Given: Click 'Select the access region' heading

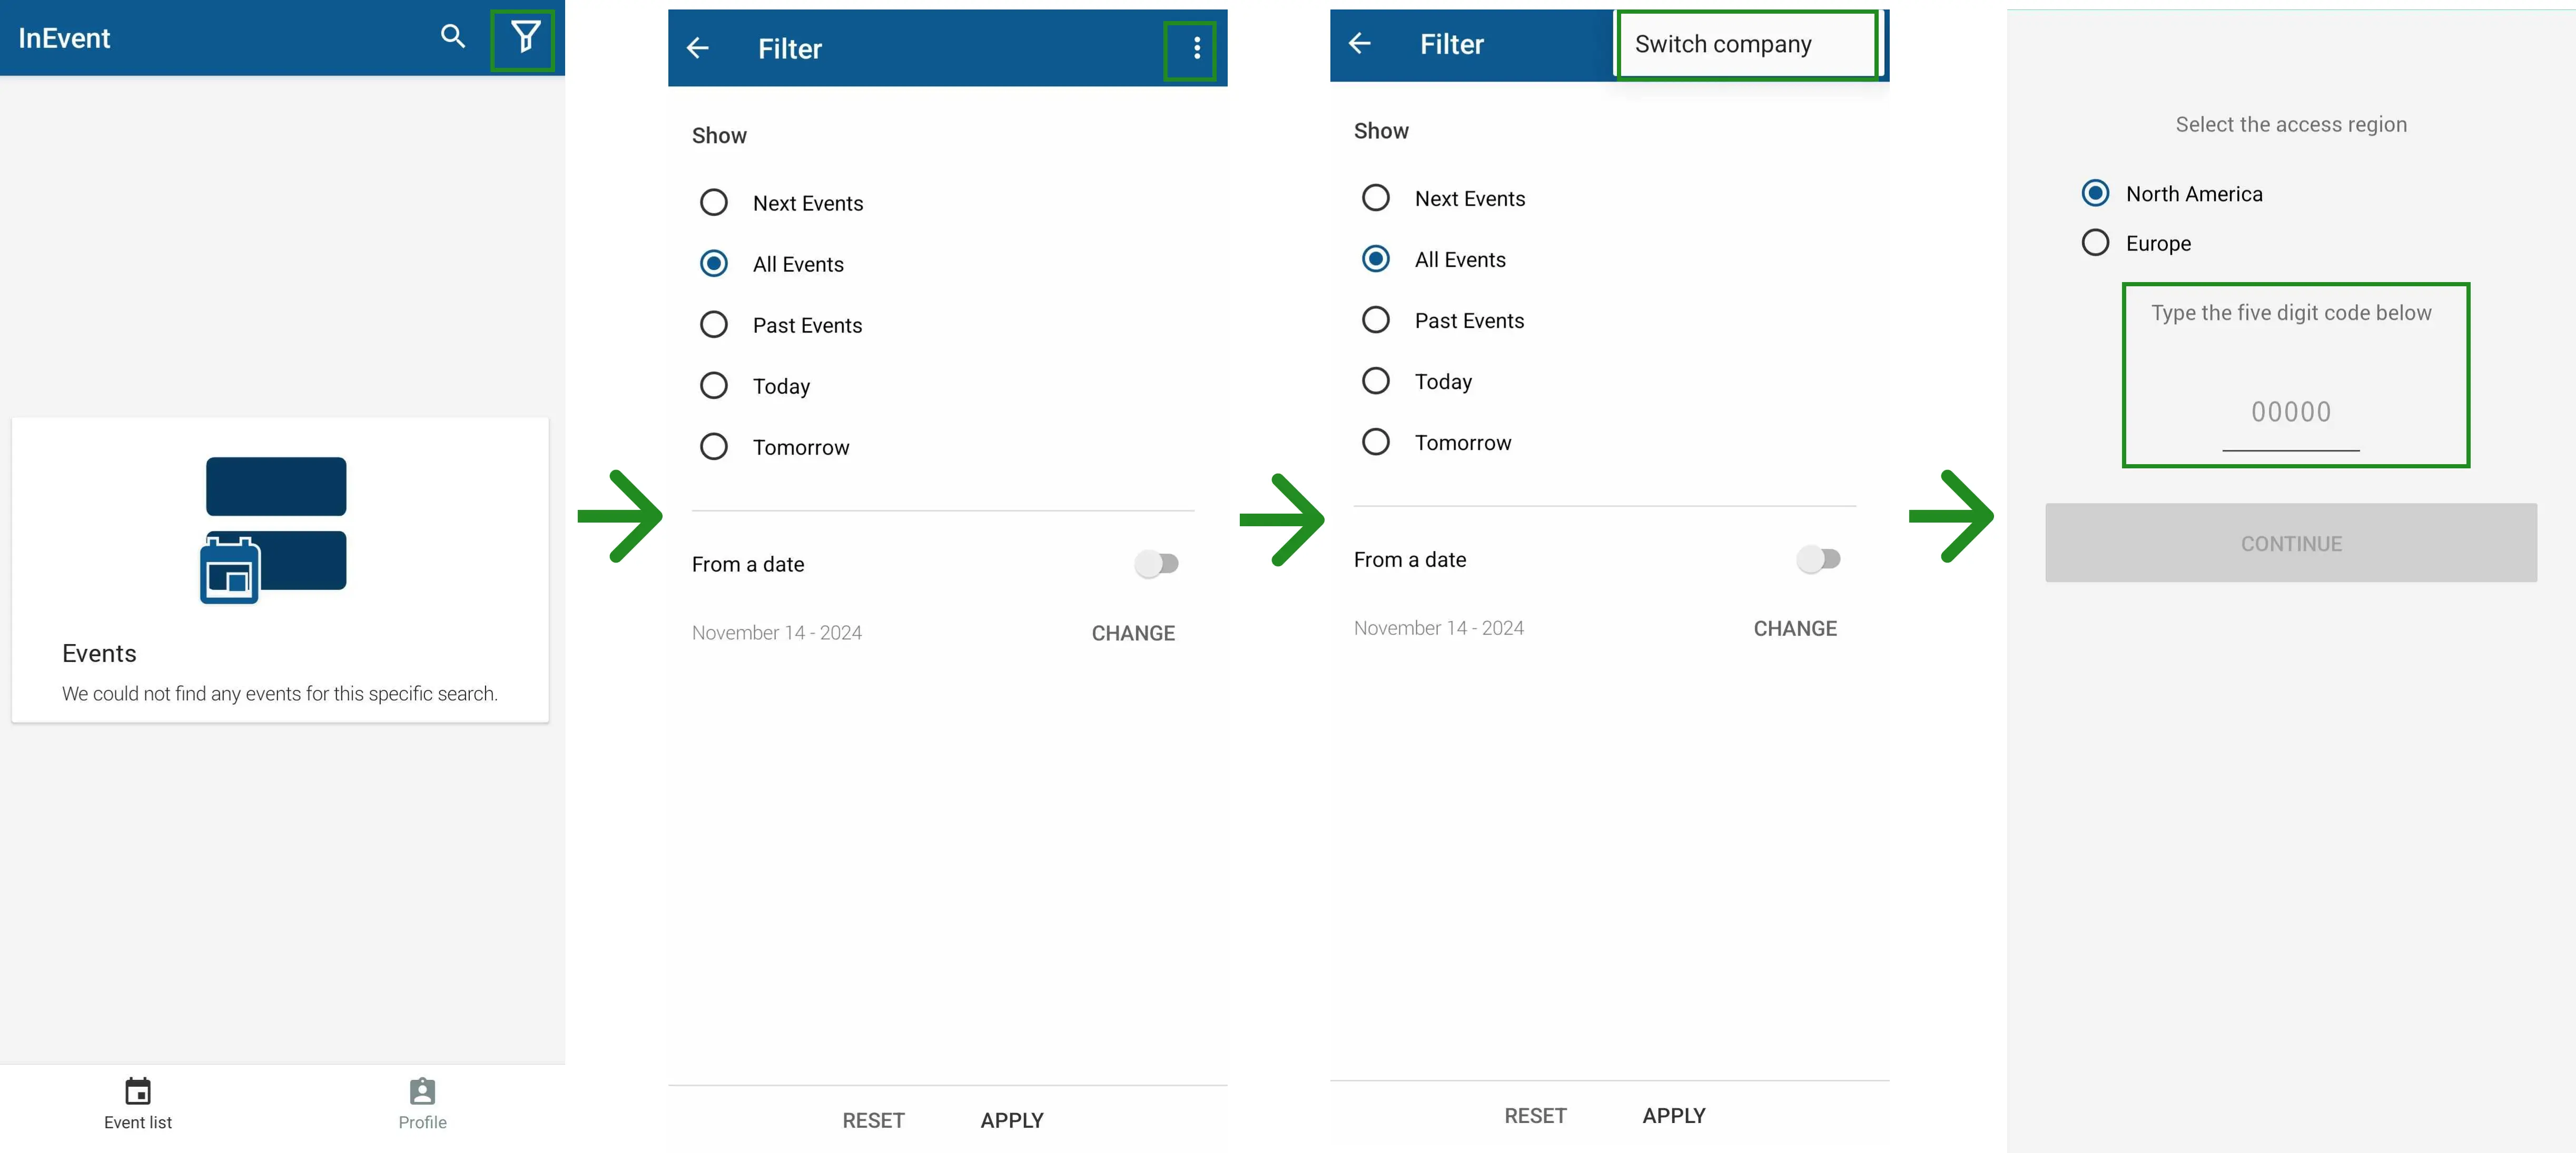Looking at the screenshot, I should tap(2290, 124).
